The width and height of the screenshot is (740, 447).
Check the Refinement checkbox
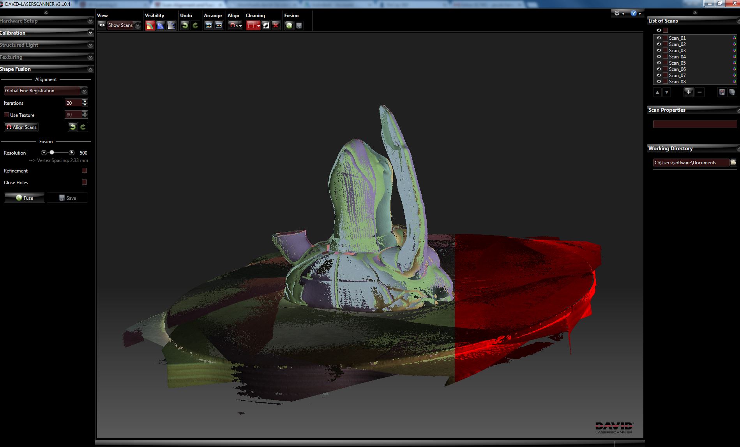pyautogui.click(x=84, y=170)
